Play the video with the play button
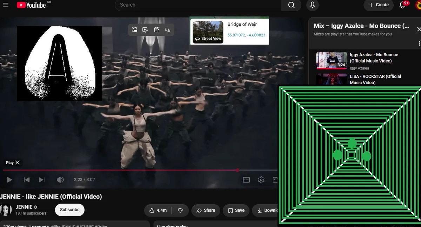 (10, 180)
